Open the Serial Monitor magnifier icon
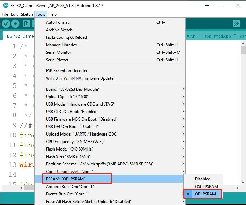The width and height of the screenshot is (246, 205). click(236, 24)
